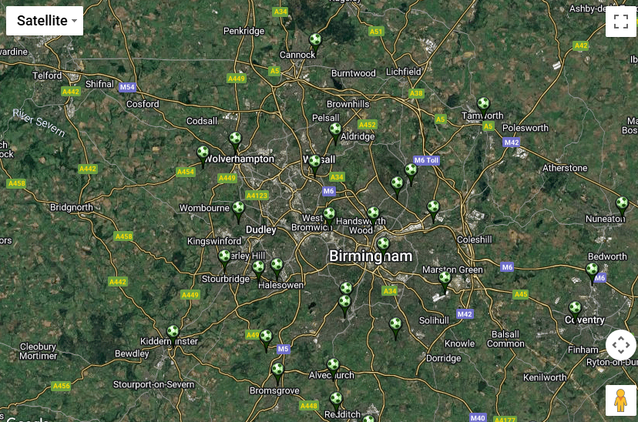Select the football marker at Nuneaton

622,206
